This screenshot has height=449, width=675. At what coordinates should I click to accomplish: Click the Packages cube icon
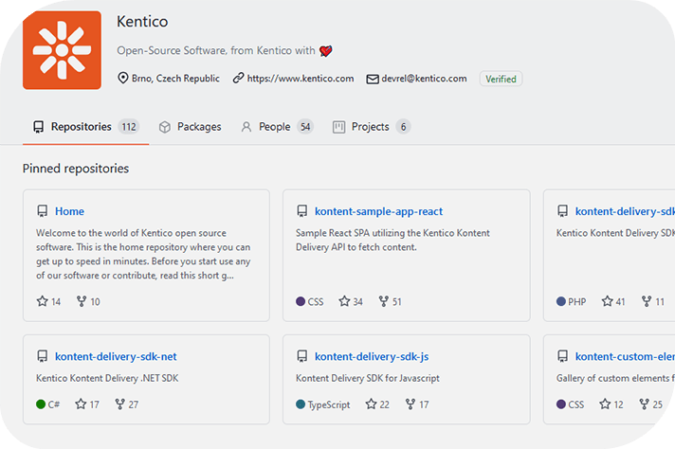tap(164, 127)
